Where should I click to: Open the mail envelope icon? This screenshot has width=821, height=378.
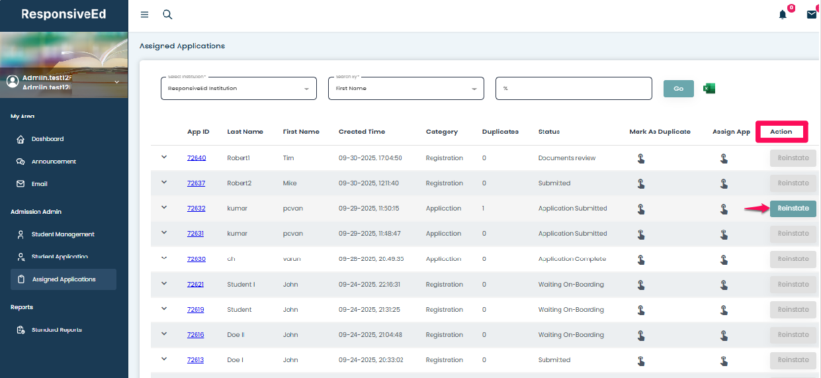coord(812,15)
